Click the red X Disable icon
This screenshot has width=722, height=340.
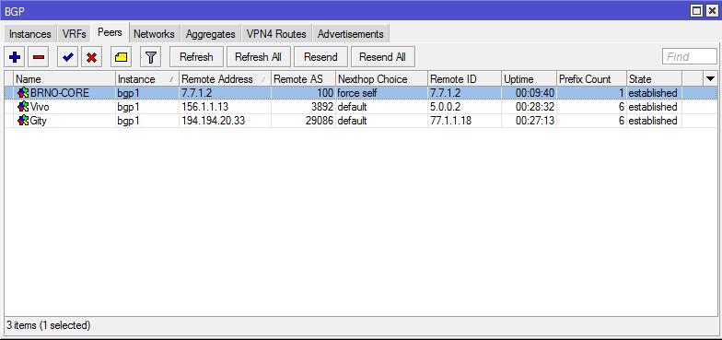pos(92,57)
